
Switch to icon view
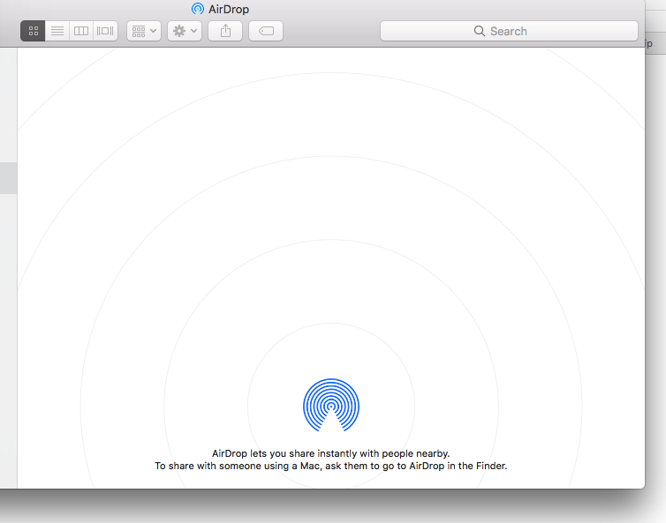34,31
